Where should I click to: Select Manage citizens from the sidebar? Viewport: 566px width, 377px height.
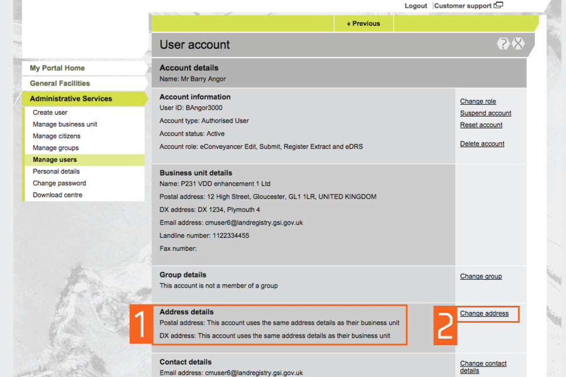[x=57, y=136]
